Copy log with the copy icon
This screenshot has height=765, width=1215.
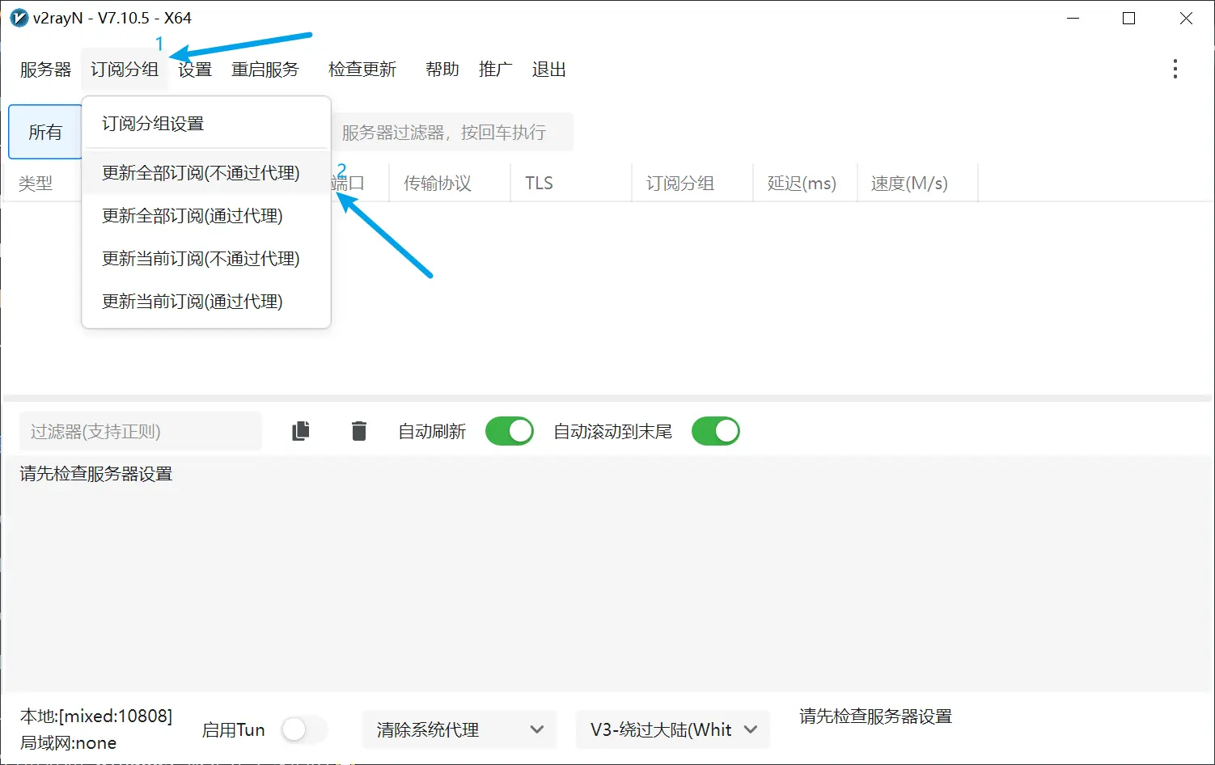301,431
